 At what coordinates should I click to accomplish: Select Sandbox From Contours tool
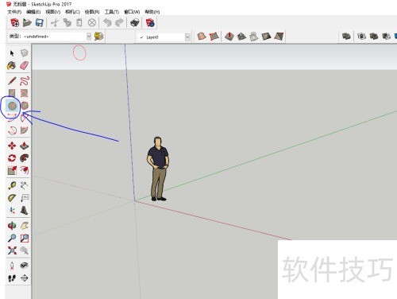click(202, 37)
